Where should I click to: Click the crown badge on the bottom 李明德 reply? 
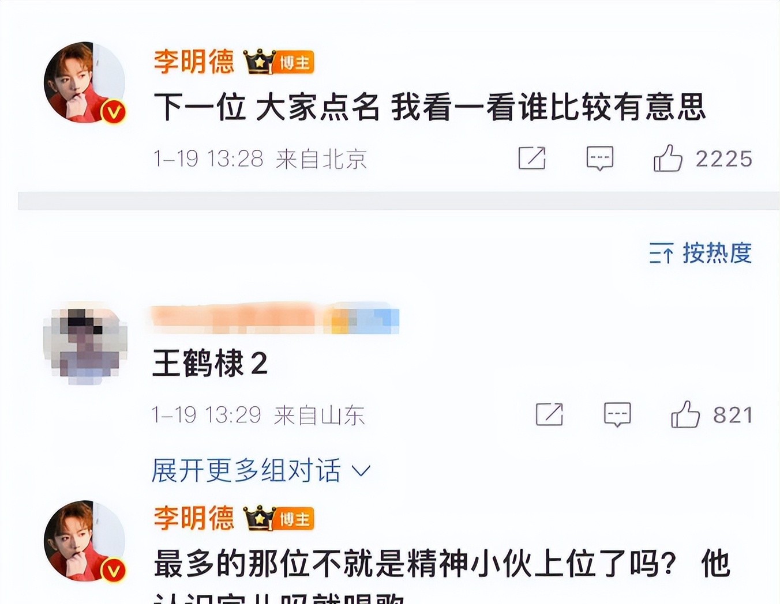coord(260,518)
